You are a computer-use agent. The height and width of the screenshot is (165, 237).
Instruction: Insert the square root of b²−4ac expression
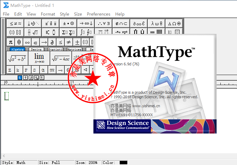pos(61,58)
